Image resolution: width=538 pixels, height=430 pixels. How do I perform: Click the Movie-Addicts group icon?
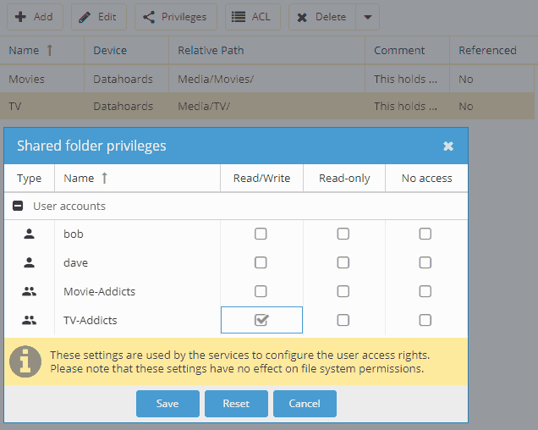(x=29, y=291)
